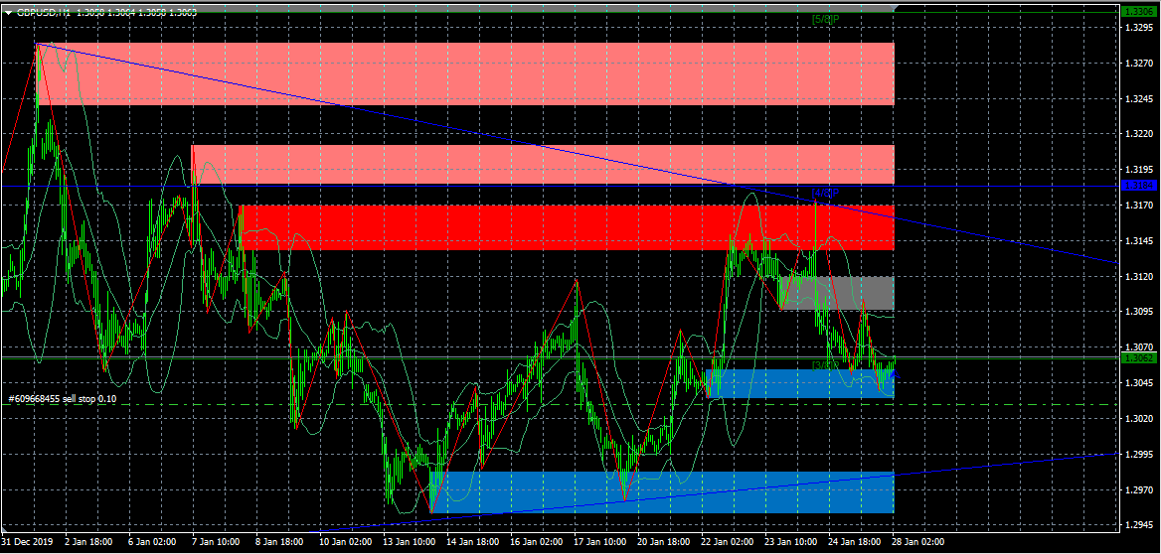Click the chart shift triangle marker
The image size is (1161, 554).
click(x=896, y=6)
